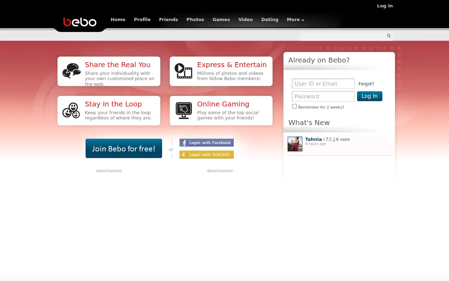Screen dimensions: 449x281
Task: Click the monitor cursor icon beside Online Gaming
Action: pos(184,111)
